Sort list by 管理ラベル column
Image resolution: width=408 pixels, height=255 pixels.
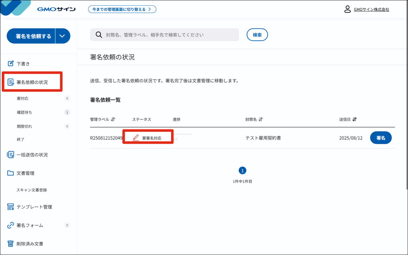pos(113,120)
